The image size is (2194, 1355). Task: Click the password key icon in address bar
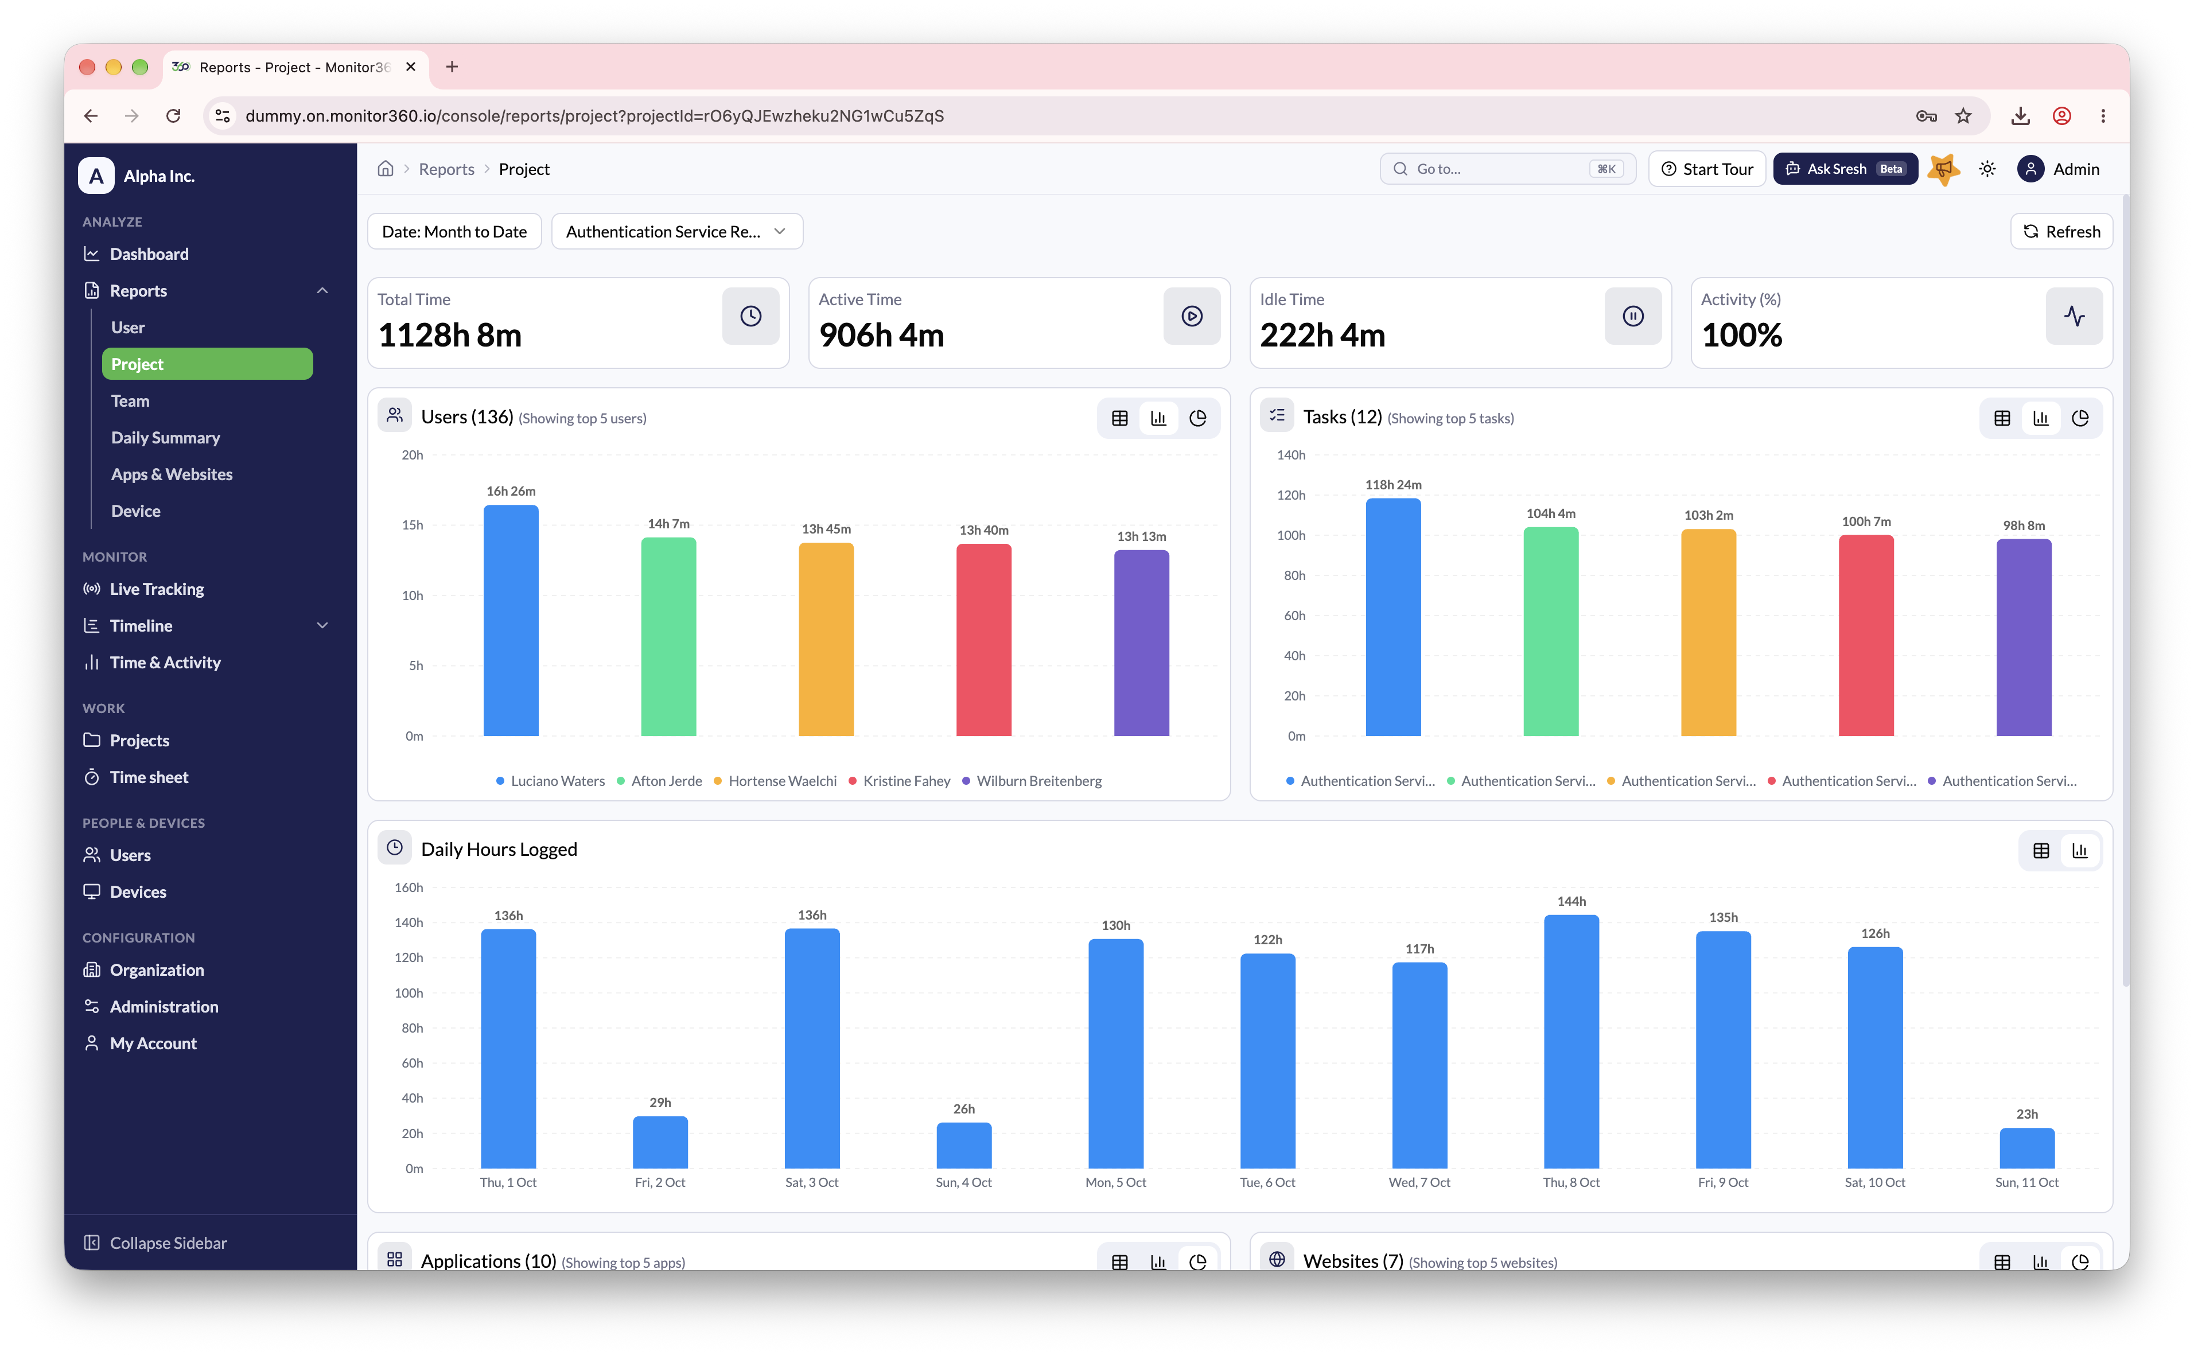pyautogui.click(x=1926, y=116)
